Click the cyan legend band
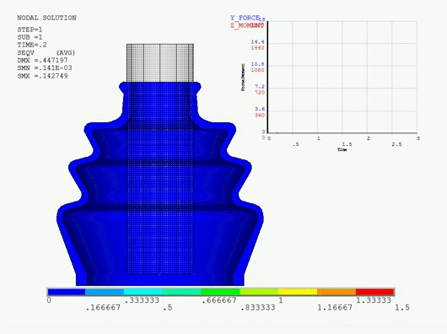 [143, 292]
